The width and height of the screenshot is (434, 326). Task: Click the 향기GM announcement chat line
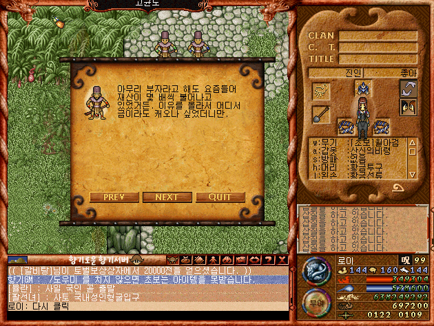(148, 280)
